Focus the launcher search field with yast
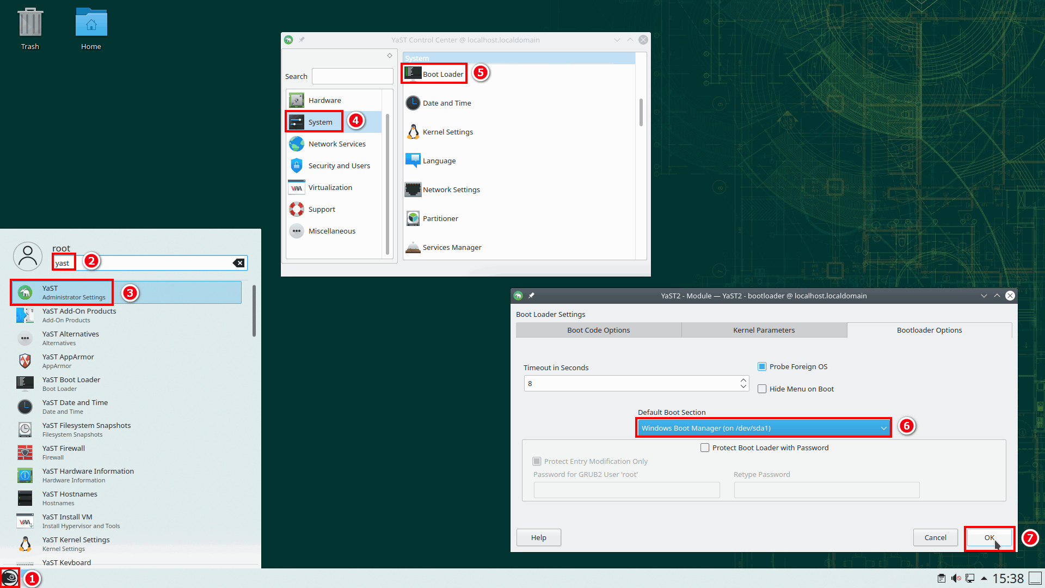The width and height of the screenshot is (1045, 588). point(150,263)
